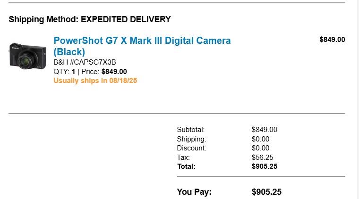Click the Canon camera product thumbnail
This screenshot has height=199, width=359.
click(27, 56)
